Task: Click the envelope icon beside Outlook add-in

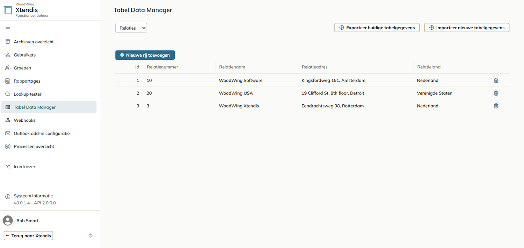Action: click(8, 133)
